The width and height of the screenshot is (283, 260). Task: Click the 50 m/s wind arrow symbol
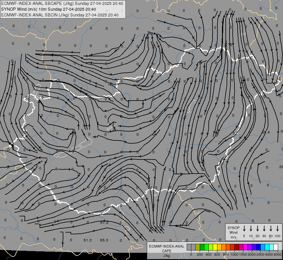(x=271, y=229)
